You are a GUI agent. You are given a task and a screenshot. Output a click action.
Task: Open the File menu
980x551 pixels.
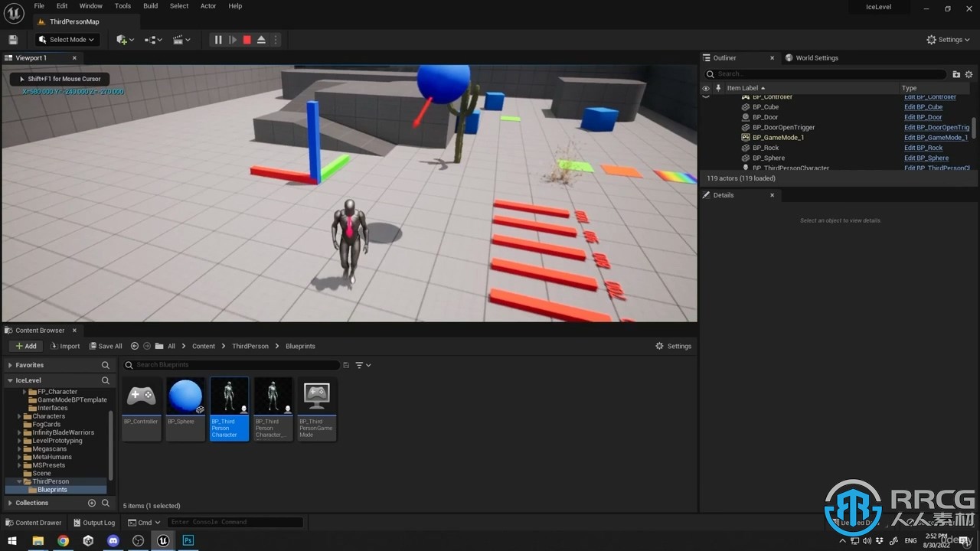pos(39,6)
